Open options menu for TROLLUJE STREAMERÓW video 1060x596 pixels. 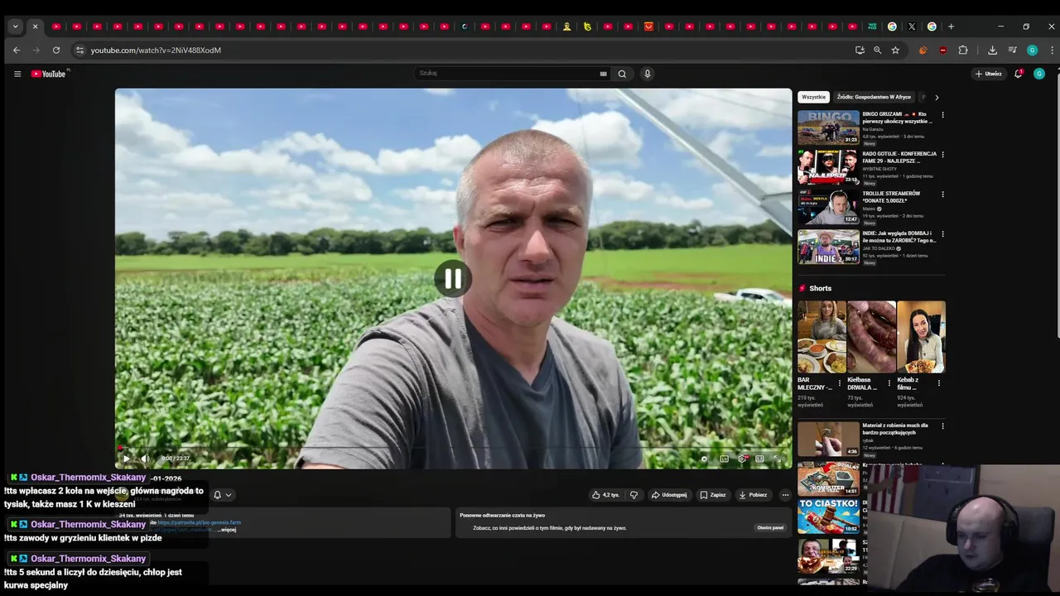click(942, 195)
